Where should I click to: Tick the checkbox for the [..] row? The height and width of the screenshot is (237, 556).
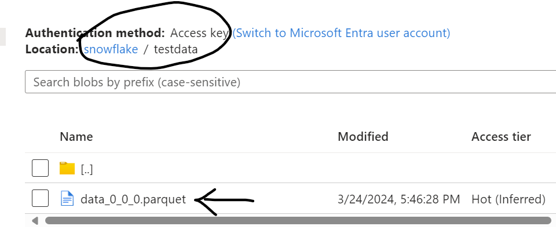pyautogui.click(x=40, y=169)
